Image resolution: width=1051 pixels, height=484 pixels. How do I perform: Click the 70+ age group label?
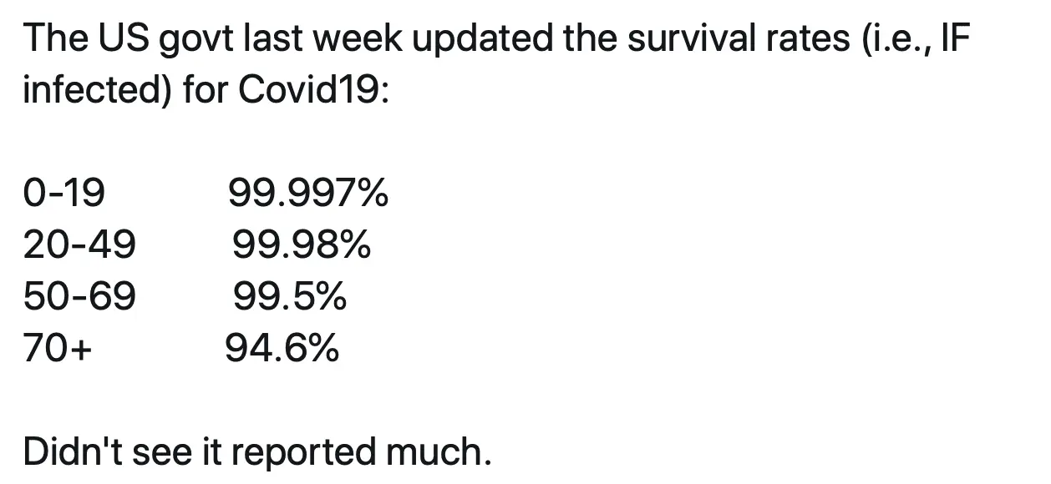[57, 348]
